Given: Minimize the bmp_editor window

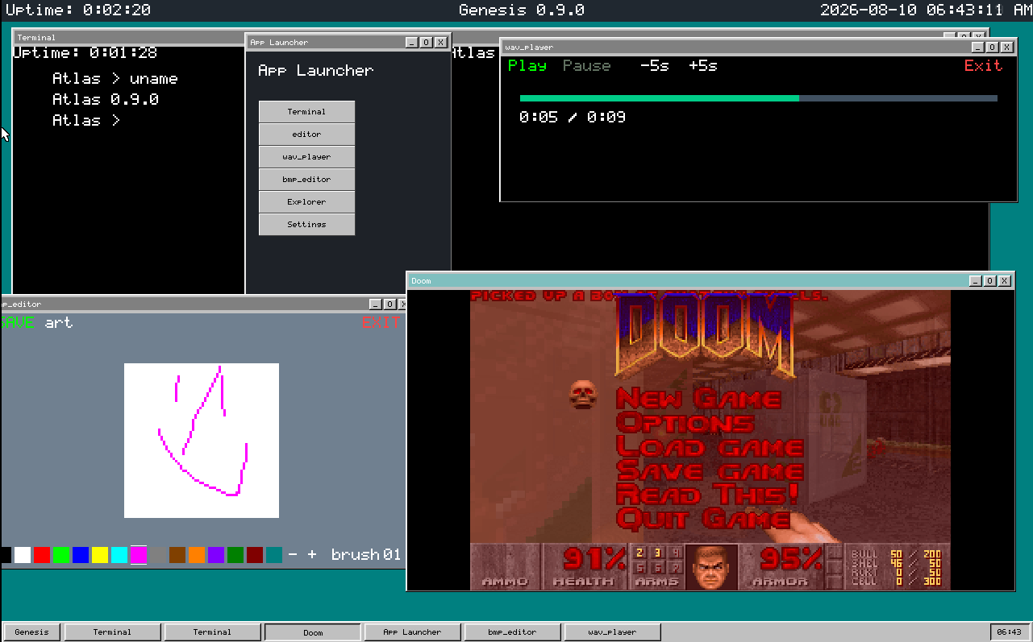Looking at the screenshot, I should tap(375, 304).
